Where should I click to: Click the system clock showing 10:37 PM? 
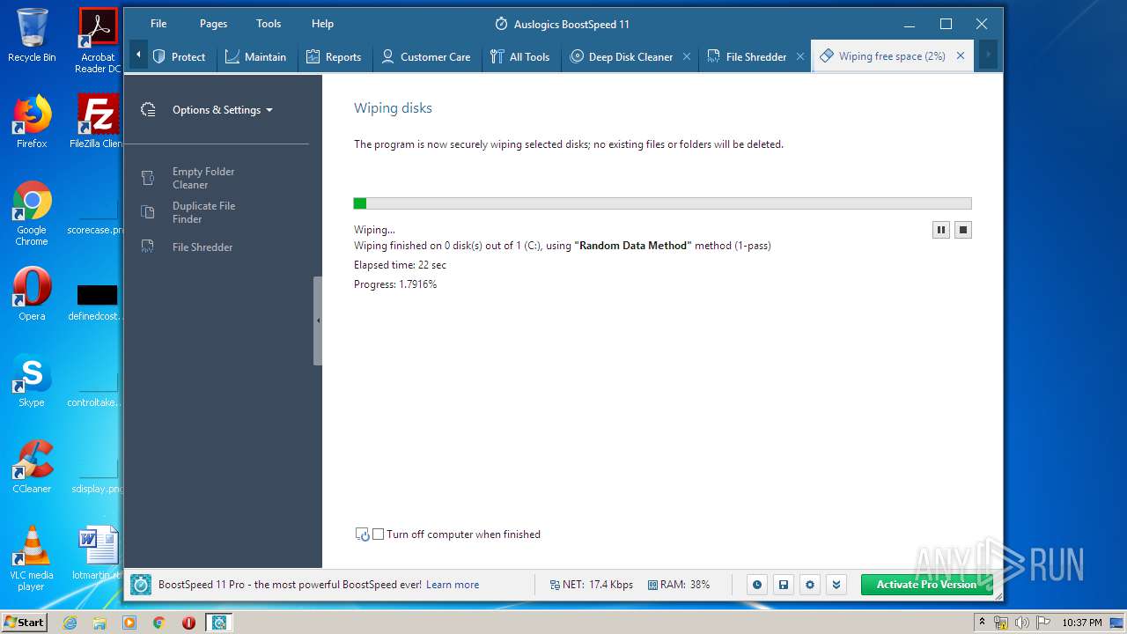coord(1082,623)
